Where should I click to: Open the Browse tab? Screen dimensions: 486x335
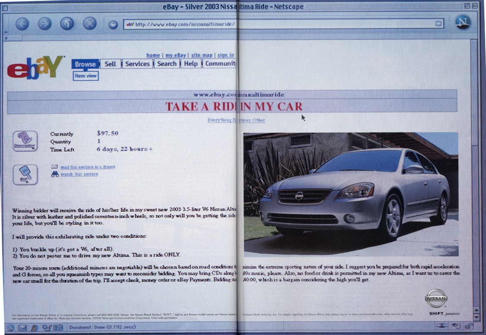(85, 64)
